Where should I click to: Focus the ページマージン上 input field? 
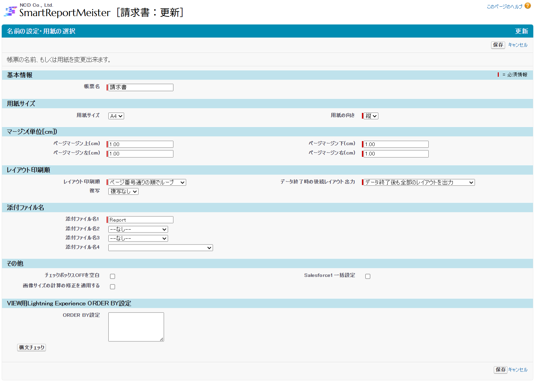141,144
